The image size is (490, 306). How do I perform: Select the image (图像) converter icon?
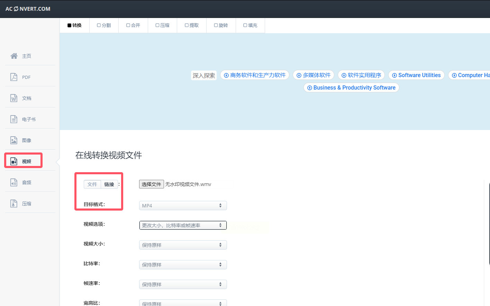click(14, 140)
